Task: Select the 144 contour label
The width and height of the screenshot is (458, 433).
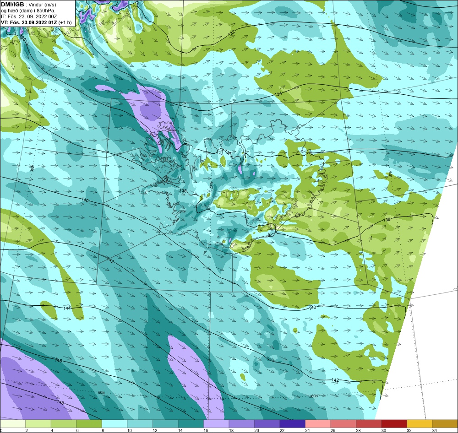Action: [67, 308]
